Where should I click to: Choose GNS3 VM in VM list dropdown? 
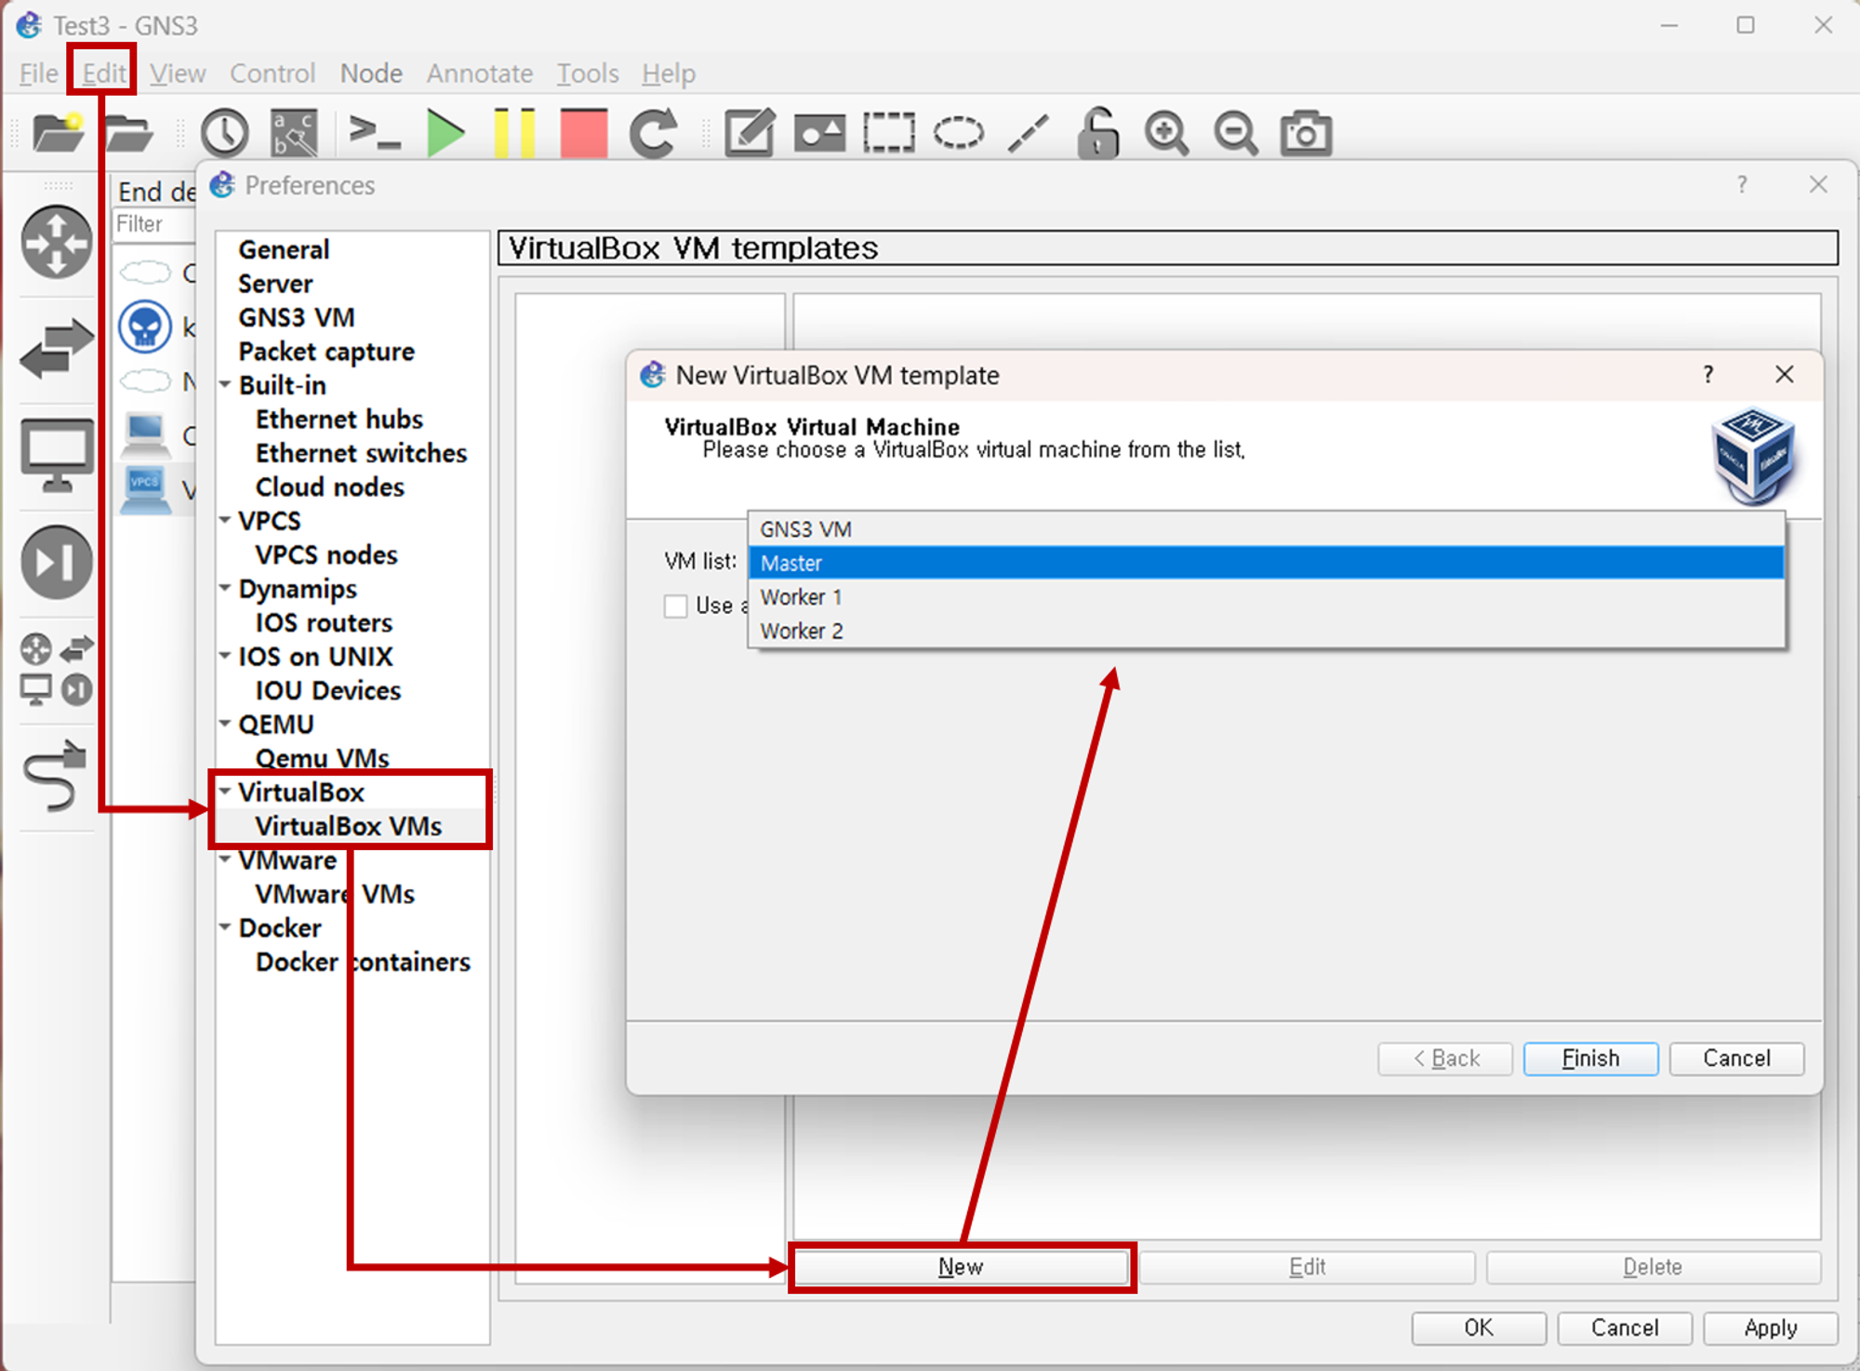click(1266, 529)
